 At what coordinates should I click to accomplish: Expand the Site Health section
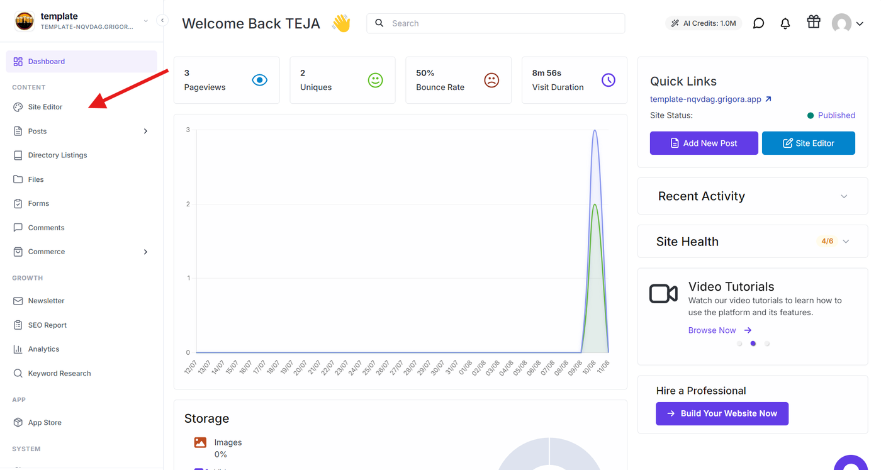(846, 242)
